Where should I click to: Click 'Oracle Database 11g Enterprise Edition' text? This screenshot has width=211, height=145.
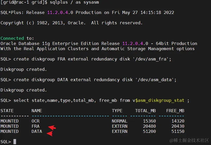(x=50, y=43)
